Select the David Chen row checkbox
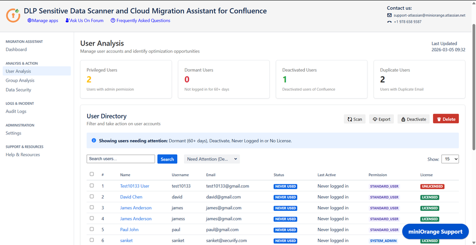Screen dimensions: 476x245 pyautogui.click(x=92, y=197)
